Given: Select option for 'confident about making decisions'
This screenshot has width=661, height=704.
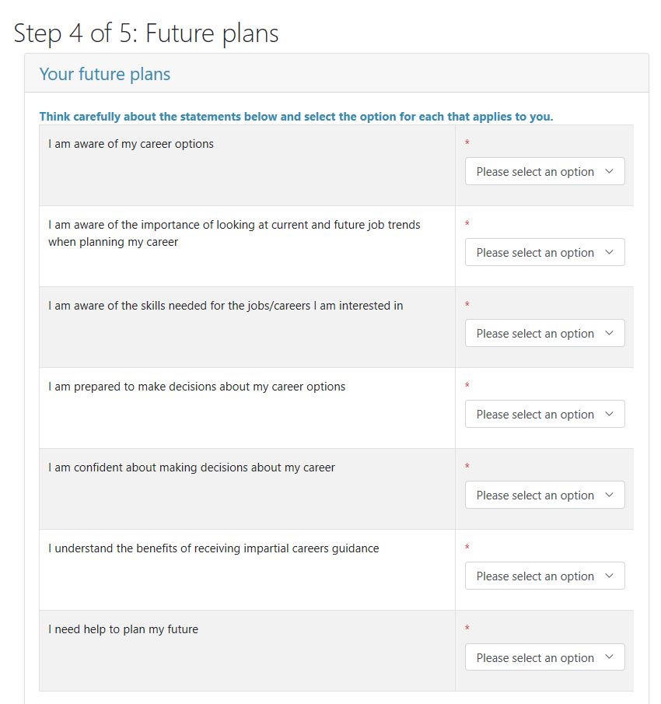Looking at the screenshot, I should pyautogui.click(x=545, y=495).
